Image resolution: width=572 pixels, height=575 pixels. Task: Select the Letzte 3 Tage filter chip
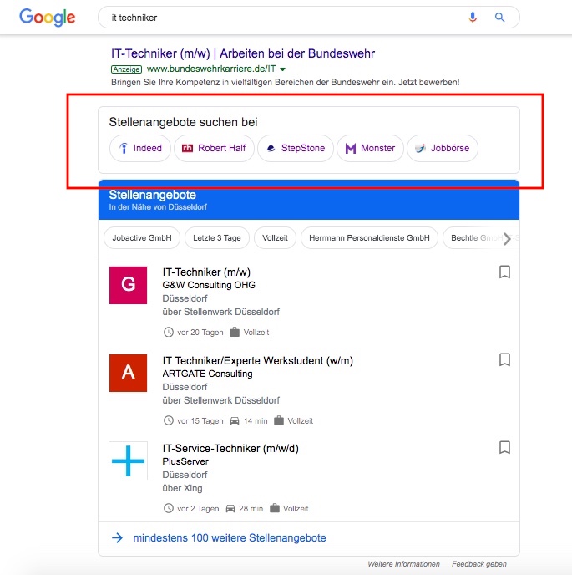pos(216,238)
